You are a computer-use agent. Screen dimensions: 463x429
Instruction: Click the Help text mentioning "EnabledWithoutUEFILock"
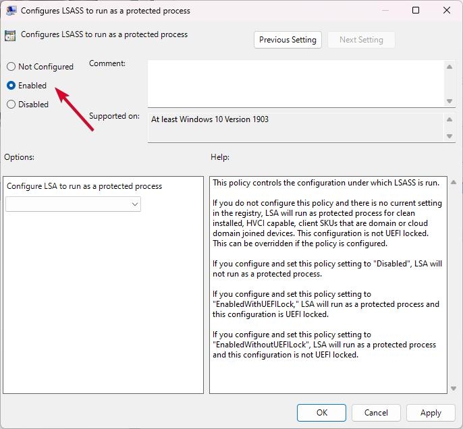point(324,345)
